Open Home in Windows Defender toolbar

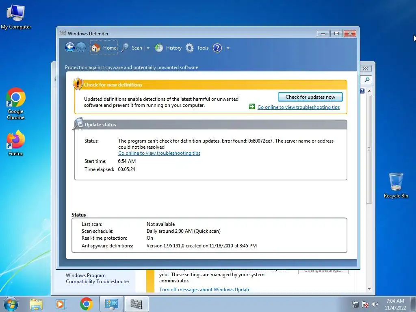point(104,48)
